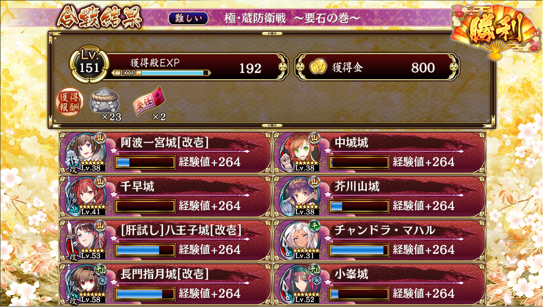Click the round Lv. 151 level badge
This screenshot has width=543, height=307.
tap(89, 65)
